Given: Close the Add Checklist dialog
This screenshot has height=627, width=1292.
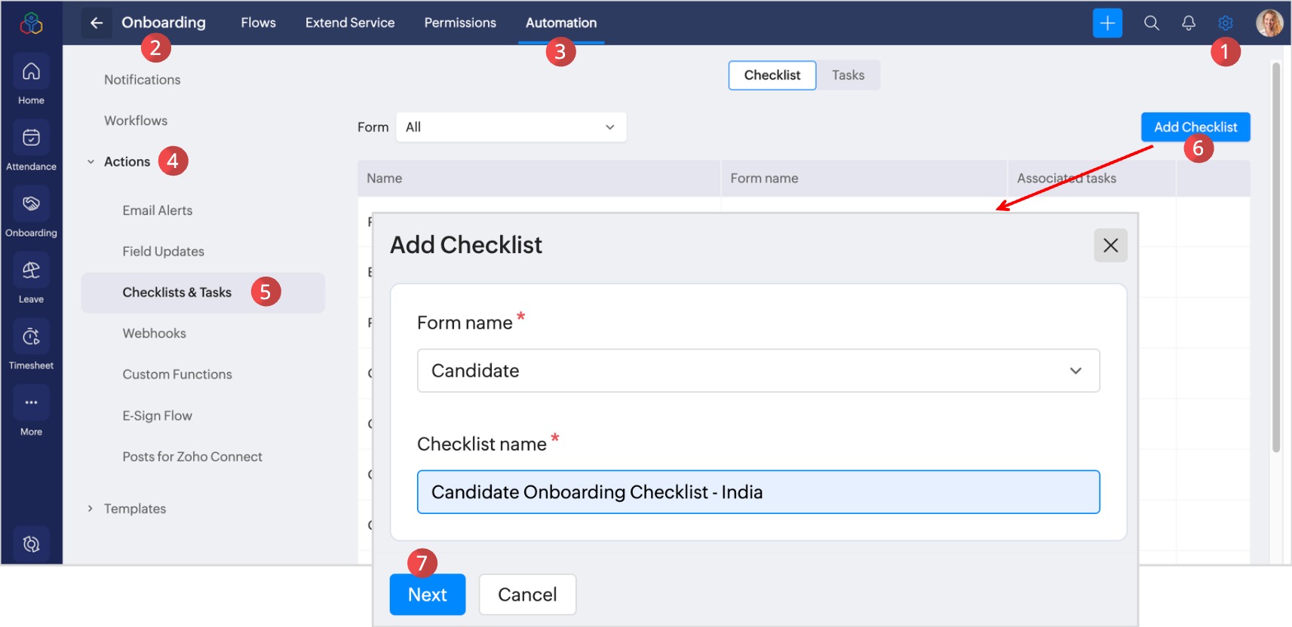Looking at the screenshot, I should click(x=1110, y=246).
